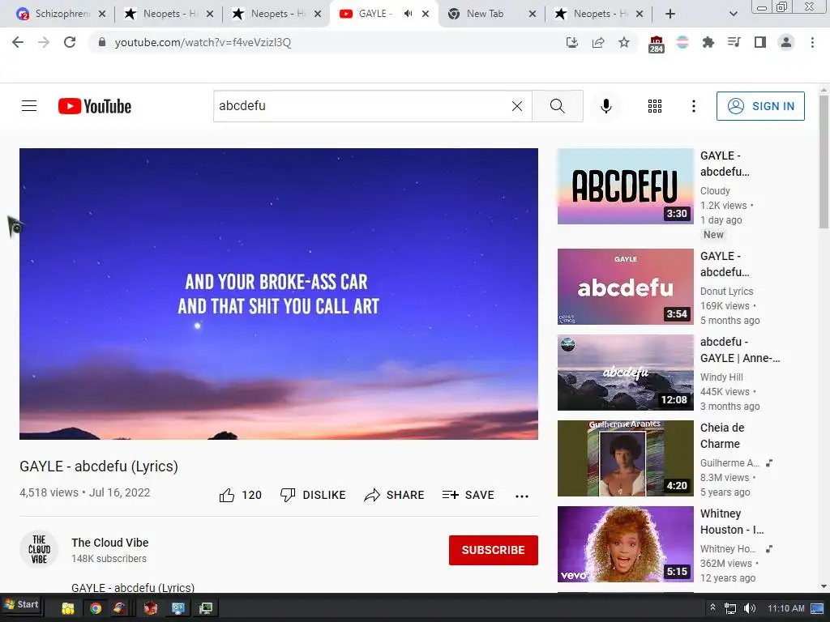Reload the YouTube page
The height and width of the screenshot is (622, 830).
click(70, 42)
